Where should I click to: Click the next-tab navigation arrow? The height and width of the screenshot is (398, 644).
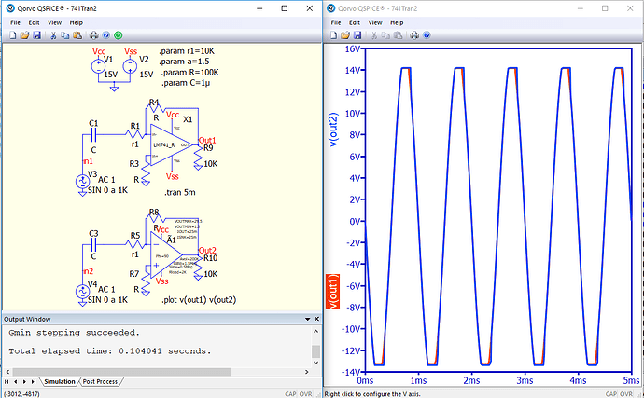point(24,381)
